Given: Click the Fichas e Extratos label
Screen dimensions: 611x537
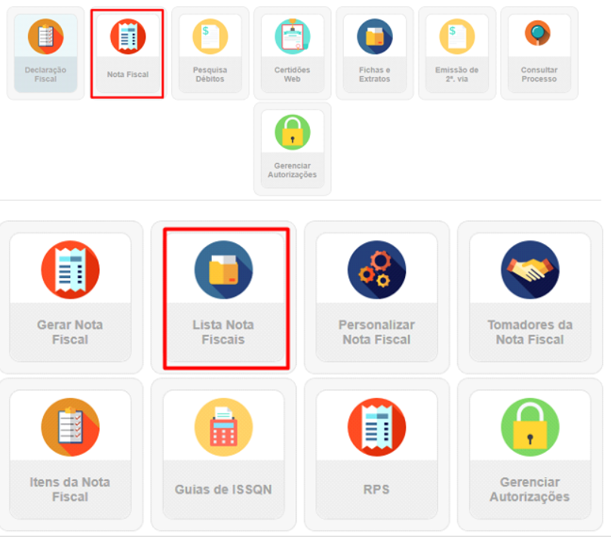Looking at the screenshot, I should point(374,74).
